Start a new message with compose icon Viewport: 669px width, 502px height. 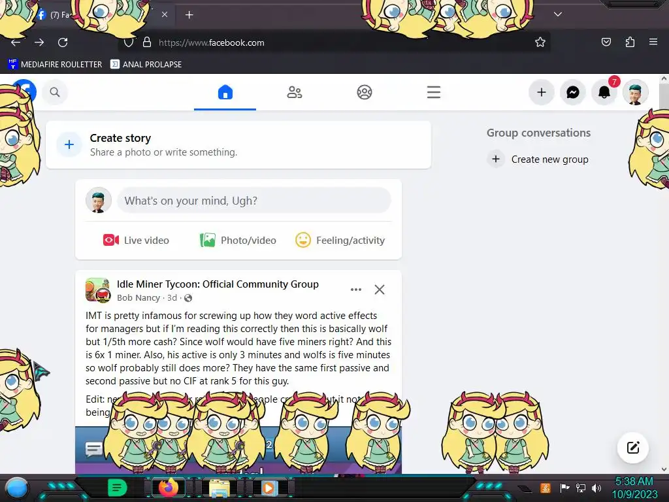tap(632, 447)
